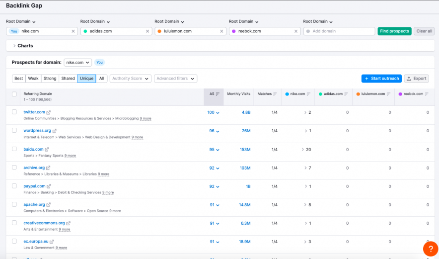Image resolution: width=439 pixels, height=259 pixels.
Task: Clear the reebok.com domain field X icon
Action: (296, 31)
